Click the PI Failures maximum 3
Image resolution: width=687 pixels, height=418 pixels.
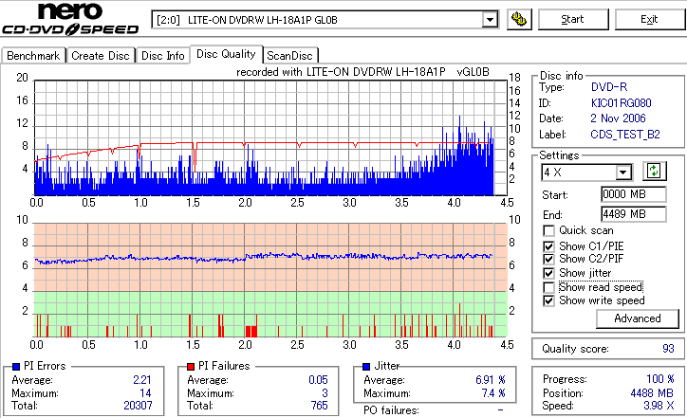click(325, 393)
